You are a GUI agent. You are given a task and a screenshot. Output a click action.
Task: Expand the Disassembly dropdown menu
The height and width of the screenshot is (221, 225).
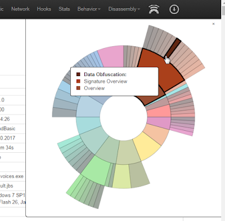tap(124, 9)
